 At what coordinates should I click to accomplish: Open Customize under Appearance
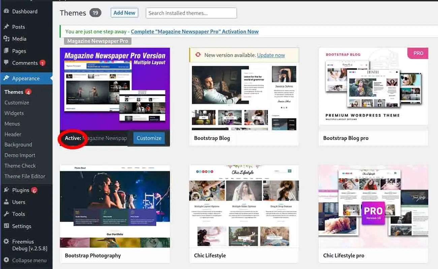17,102
